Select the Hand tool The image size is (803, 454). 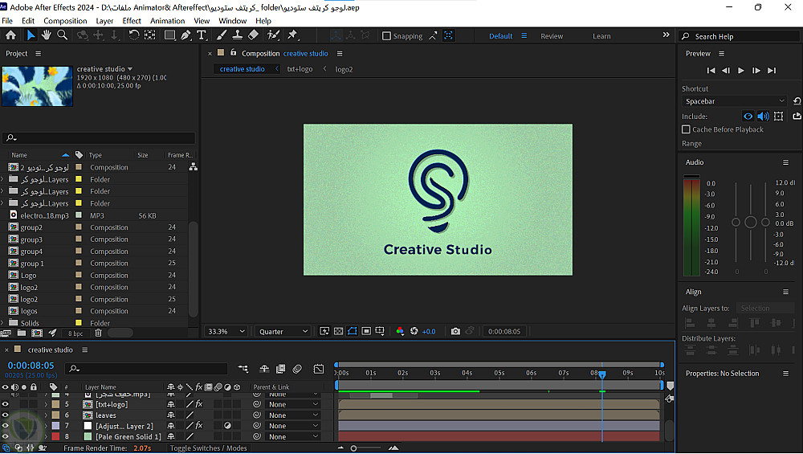click(x=47, y=35)
